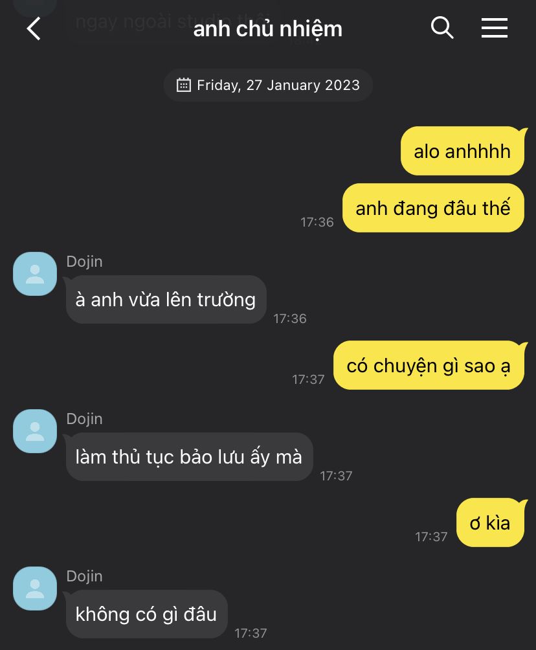Tap the Dojin name above 'làm thủ tục' message
This screenshot has height=650, width=536.
tap(85, 419)
